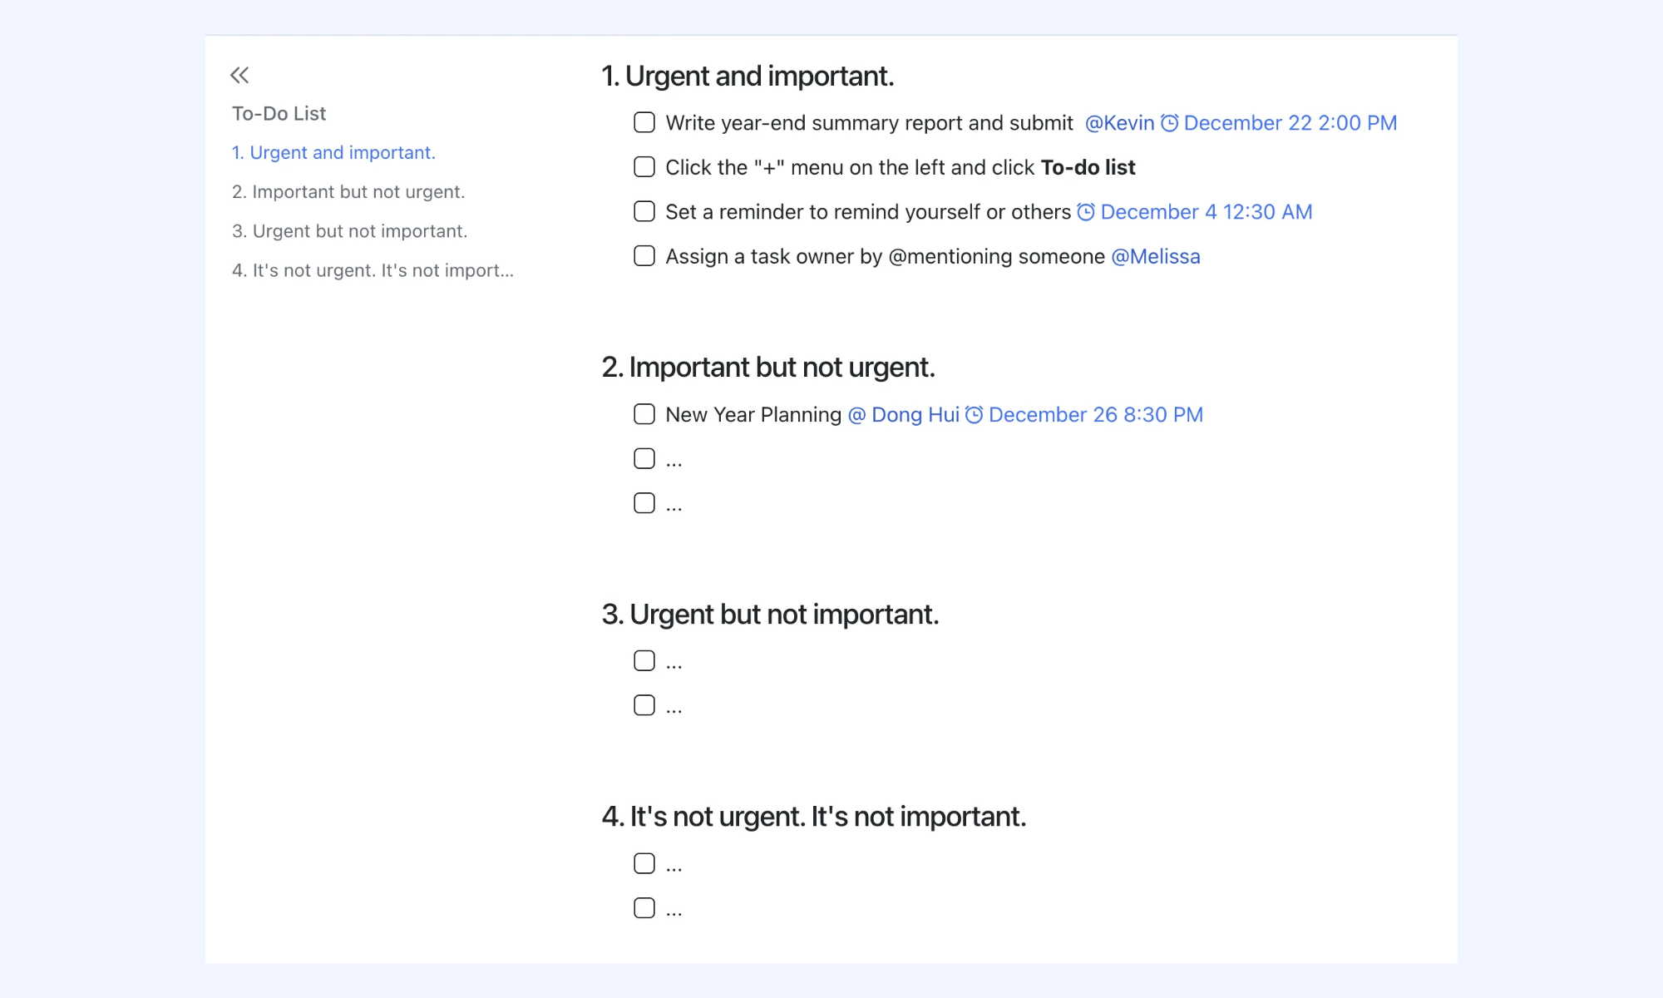Check the year-end summary report task
Viewport: 1663px width, 998px height.
tap(644, 122)
